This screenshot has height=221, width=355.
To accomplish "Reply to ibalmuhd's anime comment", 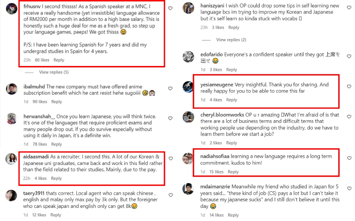I will pos(56,102).
